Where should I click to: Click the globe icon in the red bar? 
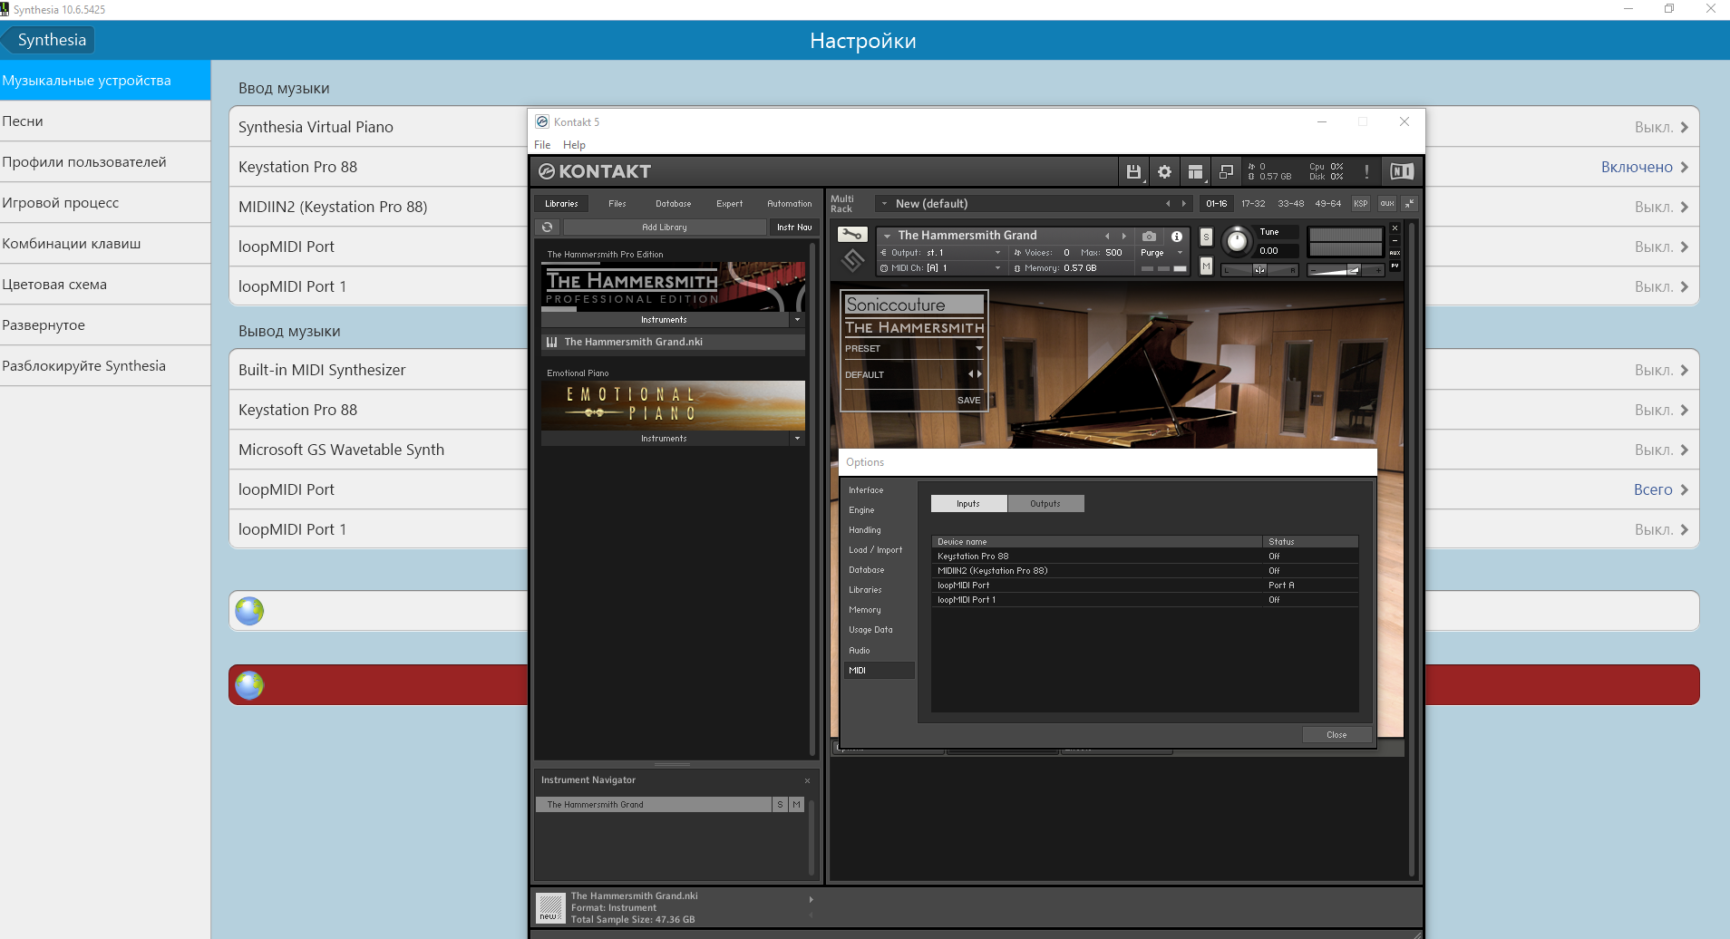click(x=249, y=685)
